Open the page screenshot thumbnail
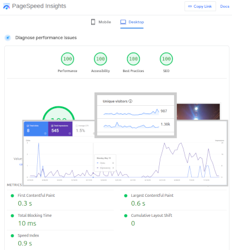The height and width of the screenshot is (250, 232). click(x=198, y=112)
